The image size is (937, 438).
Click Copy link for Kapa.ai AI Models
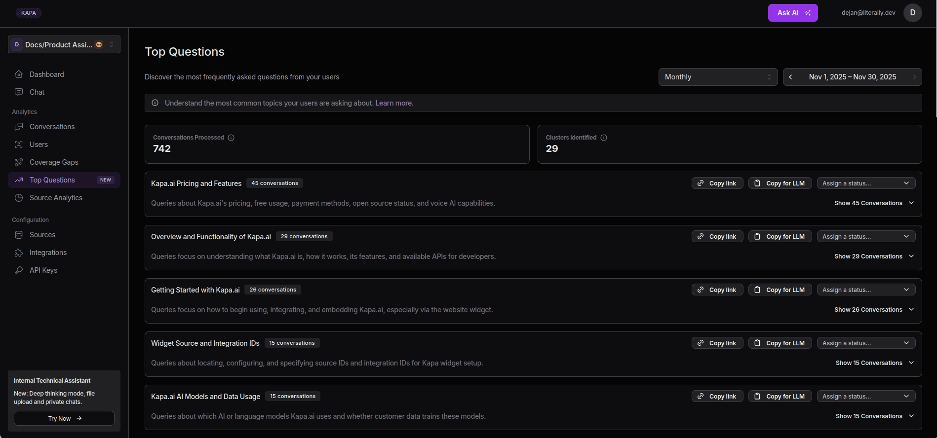(x=717, y=396)
